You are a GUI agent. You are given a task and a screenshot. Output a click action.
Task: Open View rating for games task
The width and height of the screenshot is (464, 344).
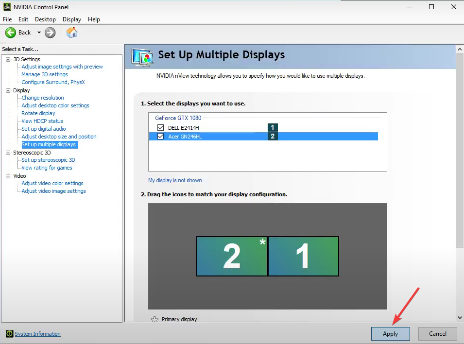(47, 168)
